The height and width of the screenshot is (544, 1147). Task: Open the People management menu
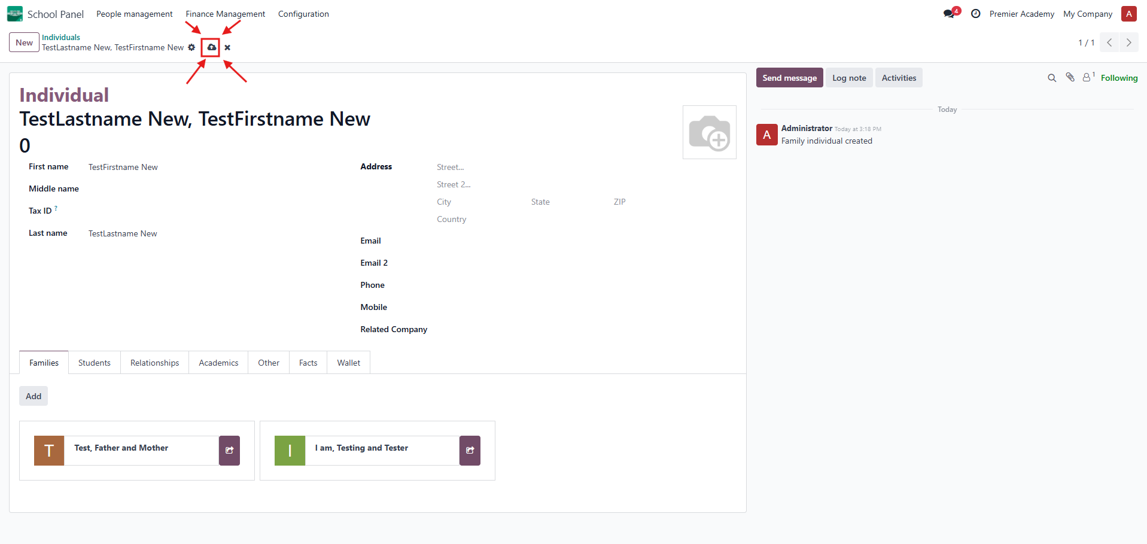pos(134,14)
